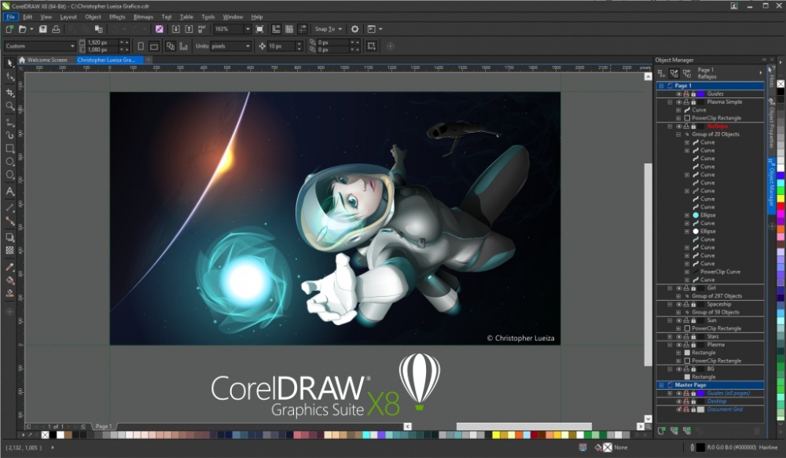This screenshot has width=786, height=458.
Task: Select the Shape tool in toolbox
Action: tap(9, 77)
